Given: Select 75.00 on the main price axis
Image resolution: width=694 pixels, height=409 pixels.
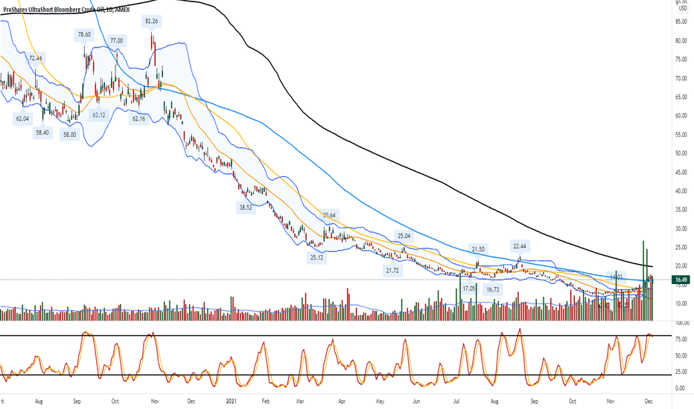Looking at the screenshot, I should pyautogui.click(x=681, y=59).
